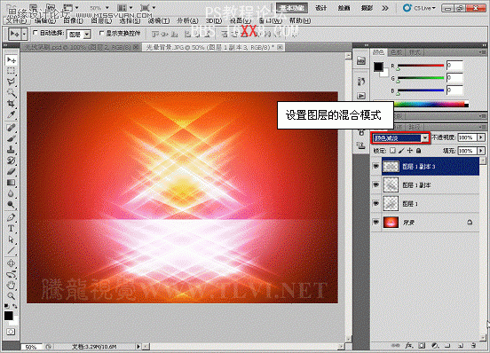The image size is (490, 353).
Task: Switch to the 光效笔刷.psd document tab
Action: [79, 47]
